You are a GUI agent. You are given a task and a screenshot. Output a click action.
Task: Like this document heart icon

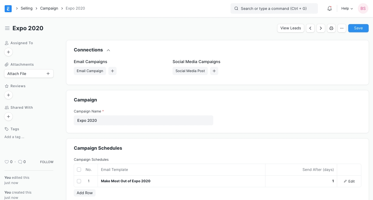pos(7,162)
